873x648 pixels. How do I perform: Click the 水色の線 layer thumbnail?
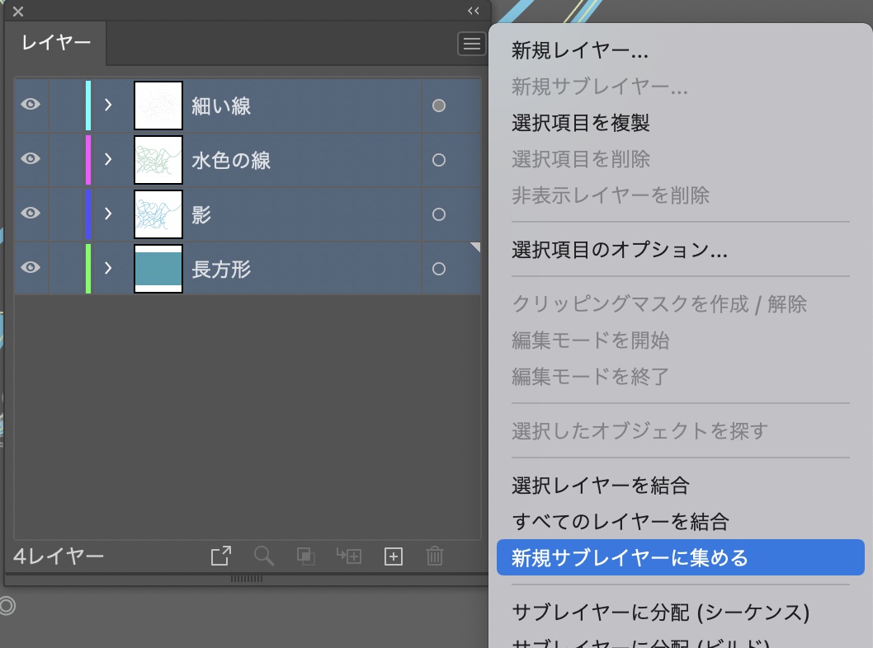(158, 159)
